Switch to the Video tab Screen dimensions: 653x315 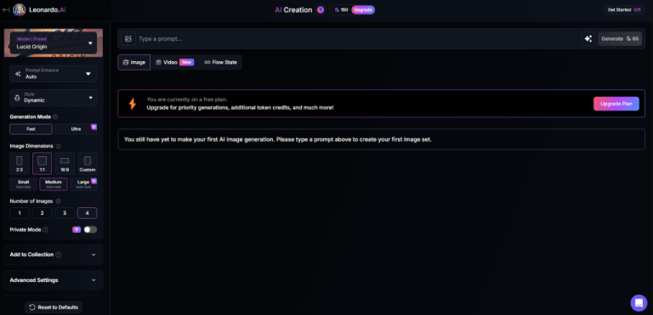pos(174,63)
